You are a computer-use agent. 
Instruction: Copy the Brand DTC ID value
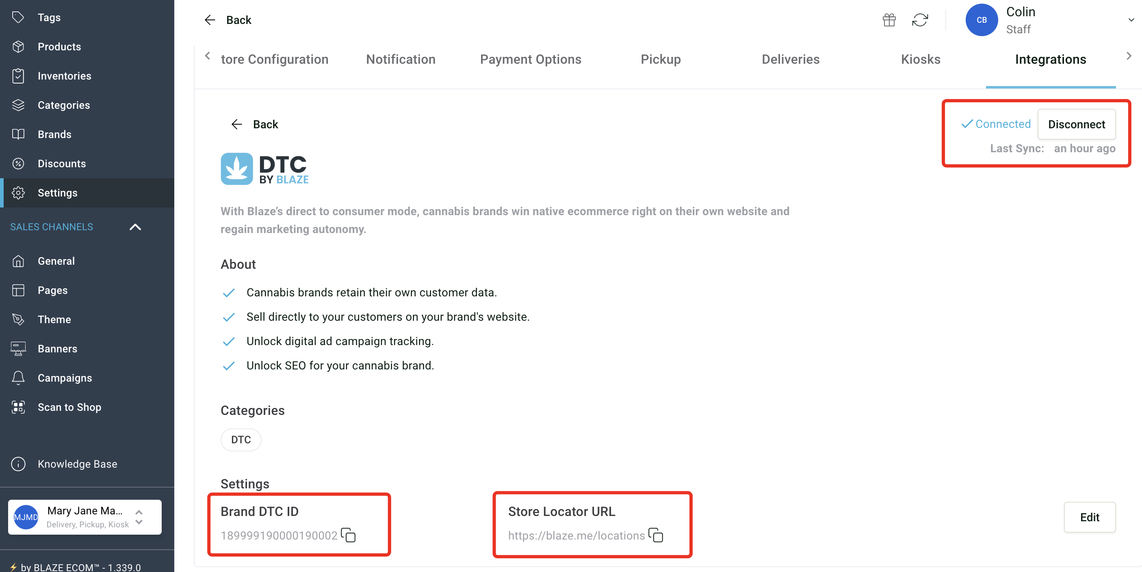[349, 535]
